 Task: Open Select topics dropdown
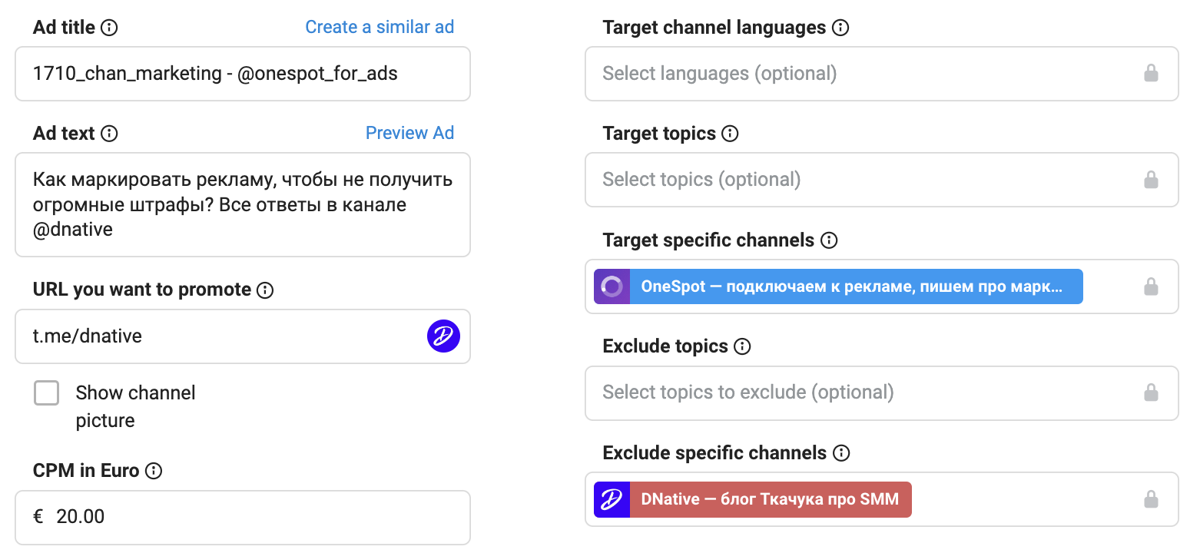click(x=881, y=180)
